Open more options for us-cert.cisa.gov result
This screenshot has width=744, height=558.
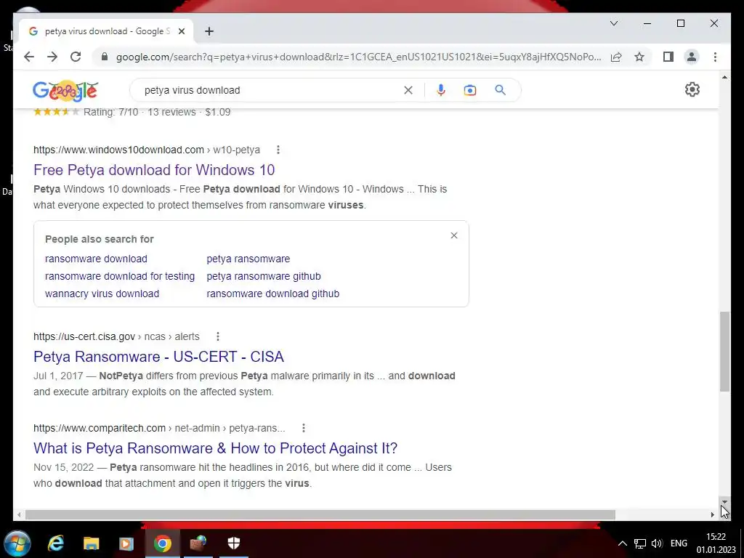pos(218,336)
